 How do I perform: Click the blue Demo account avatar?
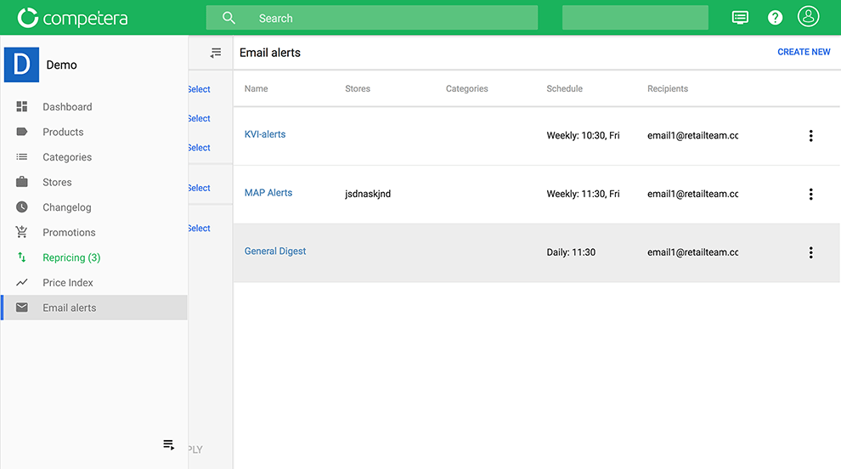click(21, 65)
